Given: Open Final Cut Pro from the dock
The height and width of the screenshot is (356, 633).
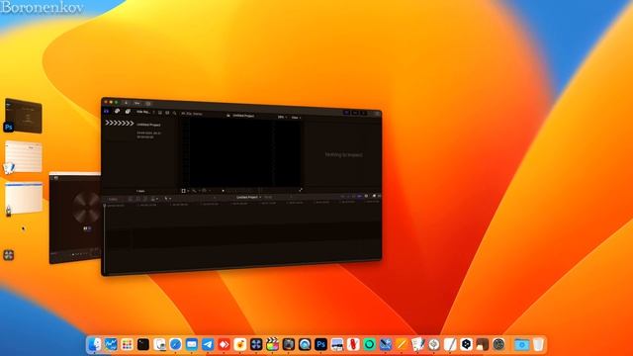Looking at the screenshot, I should click(x=272, y=344).
